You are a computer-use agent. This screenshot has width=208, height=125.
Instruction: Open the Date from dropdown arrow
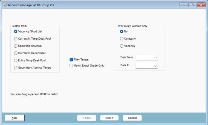pos(155,58)
